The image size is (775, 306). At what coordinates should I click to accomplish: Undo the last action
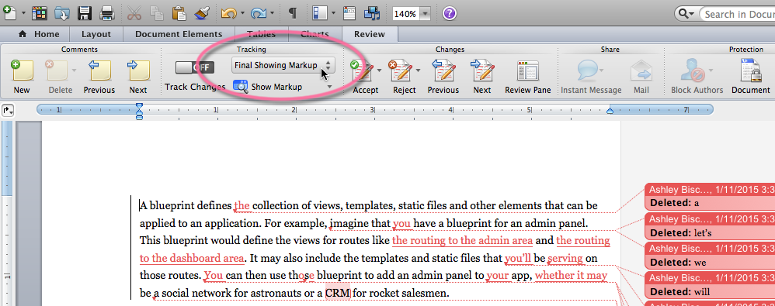(228, 13)
